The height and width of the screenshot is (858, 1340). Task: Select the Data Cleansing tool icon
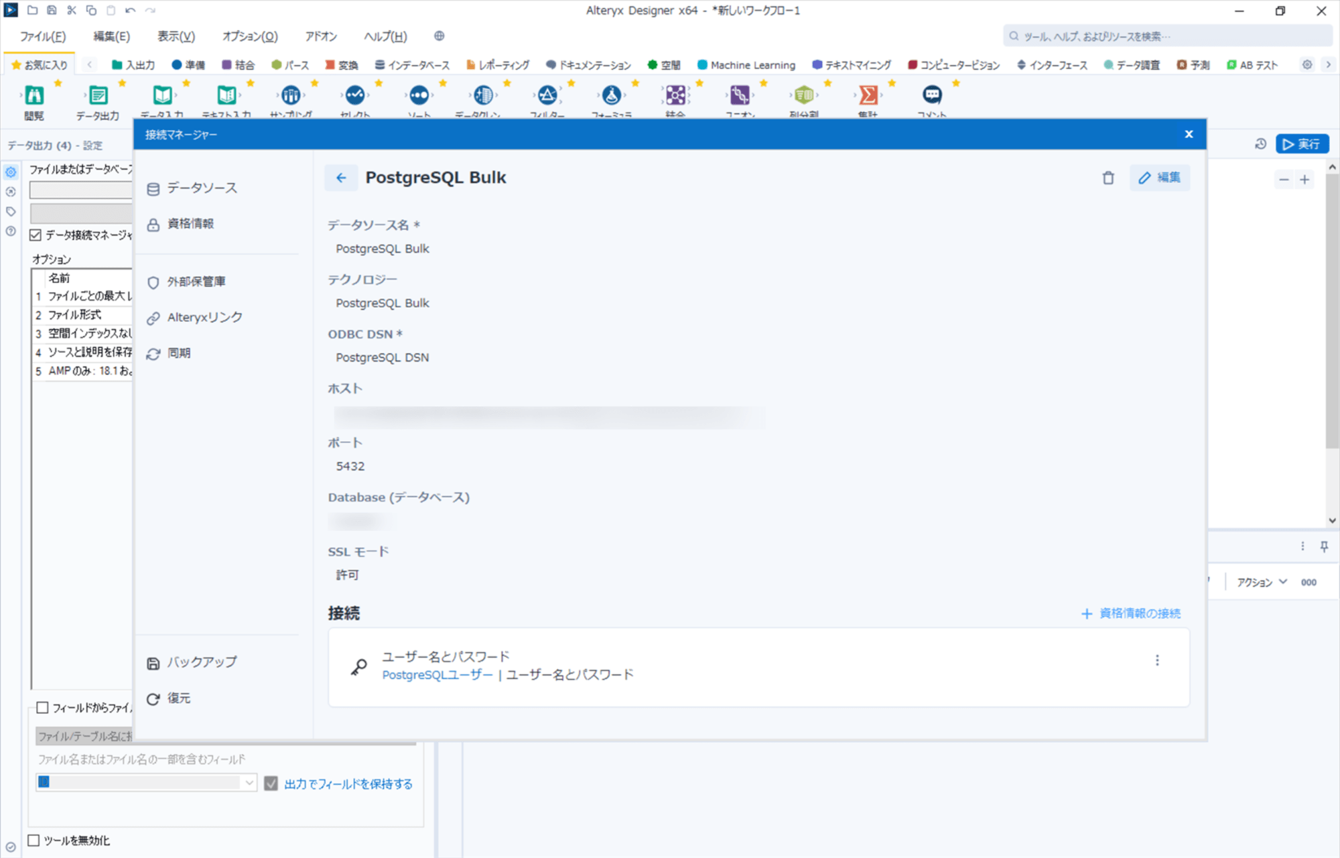(483, 95)
